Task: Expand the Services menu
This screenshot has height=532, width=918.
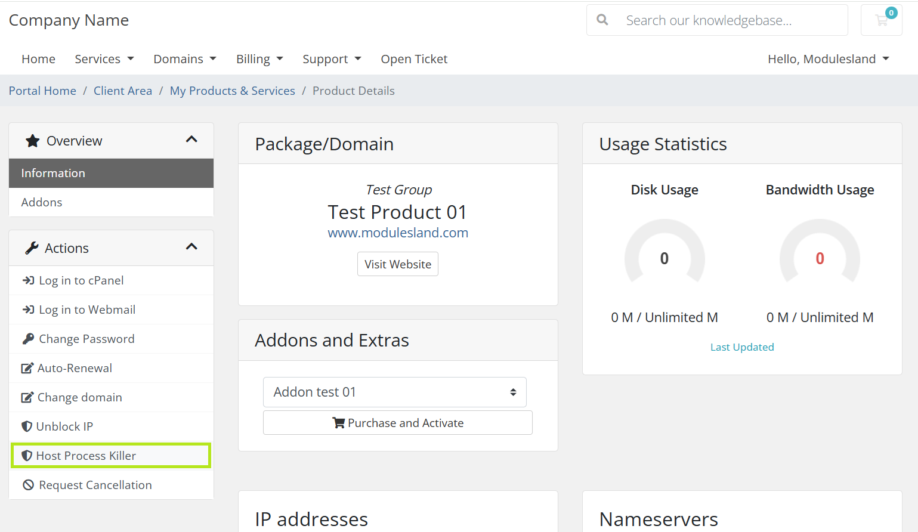Action: 104,59
